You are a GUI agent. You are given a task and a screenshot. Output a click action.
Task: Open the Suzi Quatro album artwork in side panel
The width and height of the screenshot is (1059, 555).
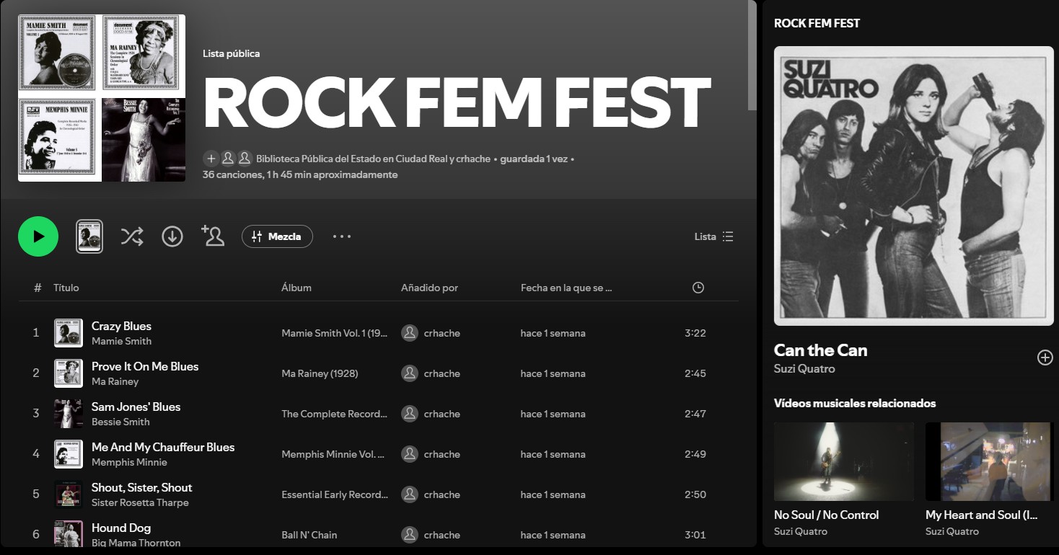point(914,186)
